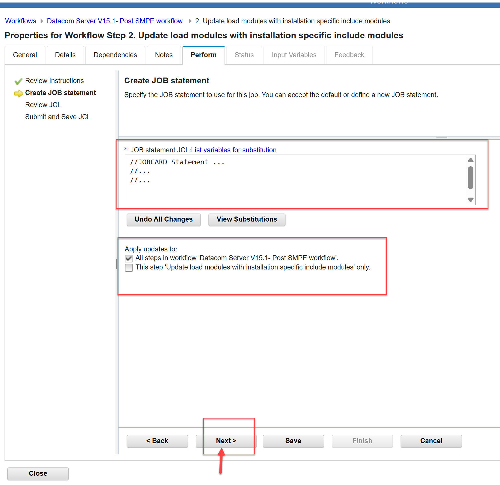Viewport: 500px width, 485px height.
Task: Select Review JCL in the step list
Action: [x=43, y=105]
